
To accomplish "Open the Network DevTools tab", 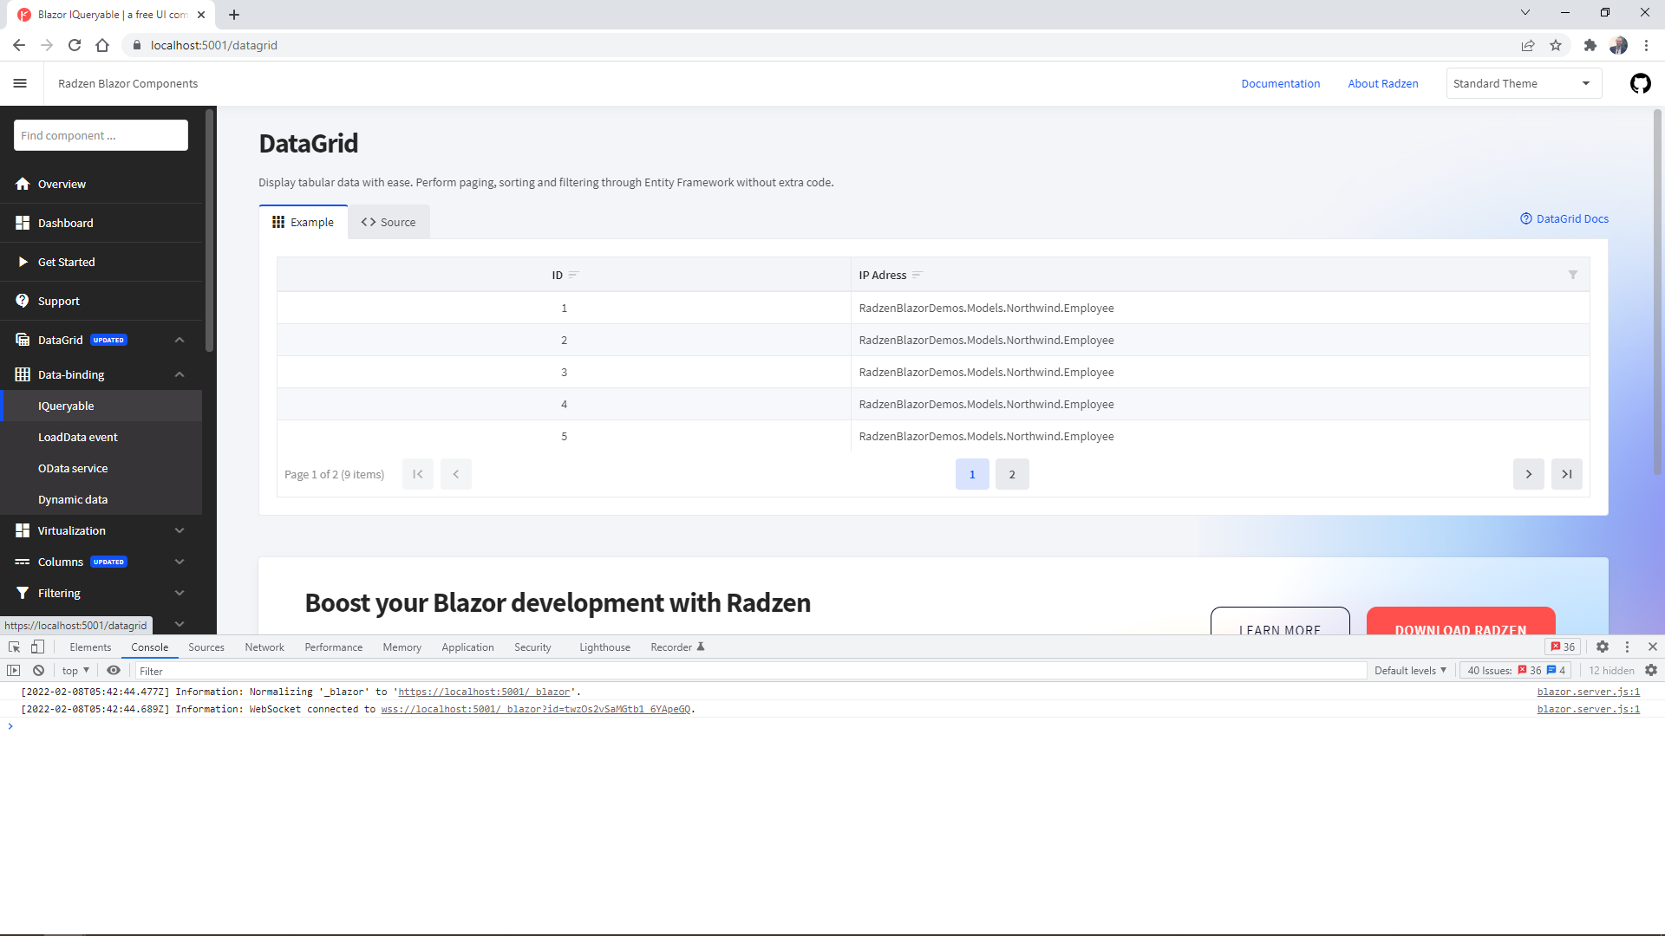I will 264,647.
